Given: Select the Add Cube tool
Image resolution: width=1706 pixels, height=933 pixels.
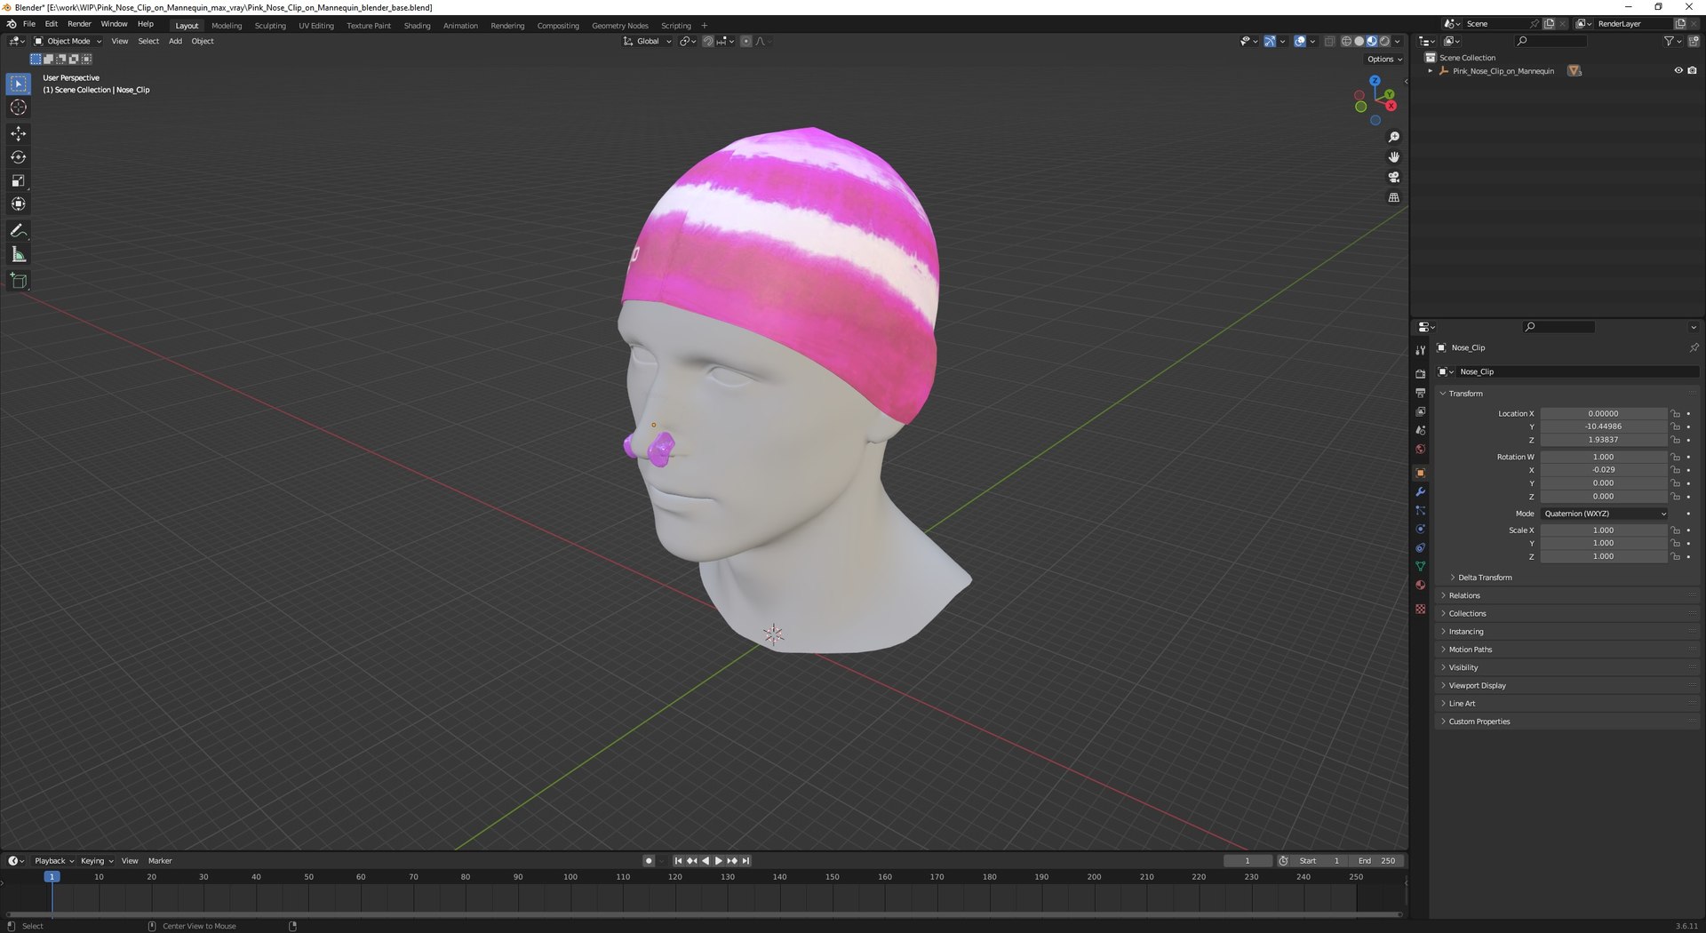Looking at the screenshot, I should [x=19, y=281].
